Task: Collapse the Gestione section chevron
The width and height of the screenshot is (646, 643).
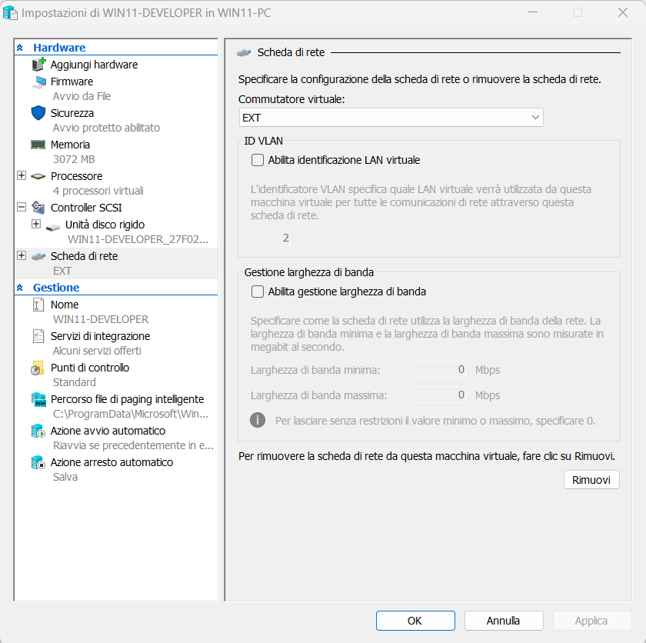Action: (20, 288)
